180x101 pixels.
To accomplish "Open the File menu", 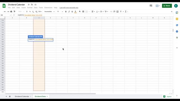I will 9,8.
